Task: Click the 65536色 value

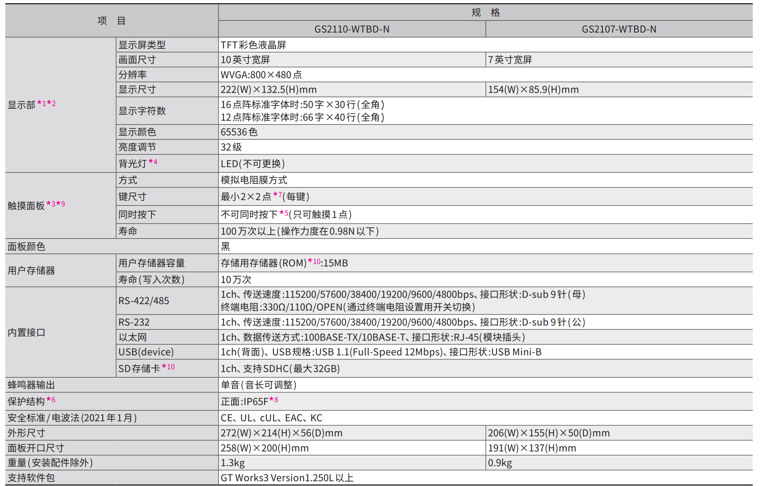Action: [x=239, y=132]
